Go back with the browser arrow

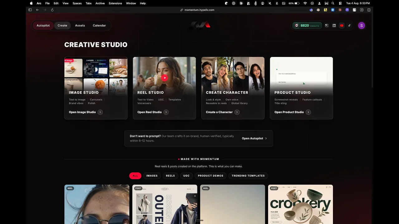tap(37, 10)
